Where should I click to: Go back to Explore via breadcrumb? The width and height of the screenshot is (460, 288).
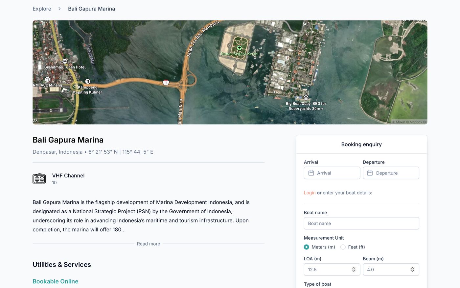[42, 9]
